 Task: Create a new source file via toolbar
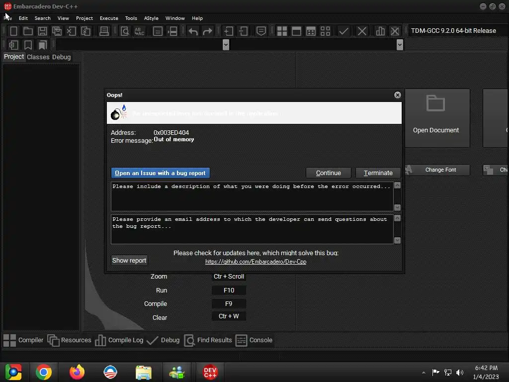pos(13,31)
